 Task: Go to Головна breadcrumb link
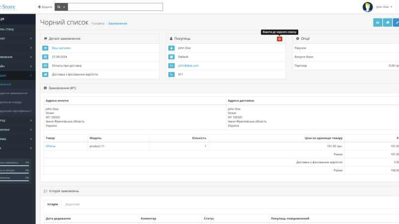click(x=98, y=23)
